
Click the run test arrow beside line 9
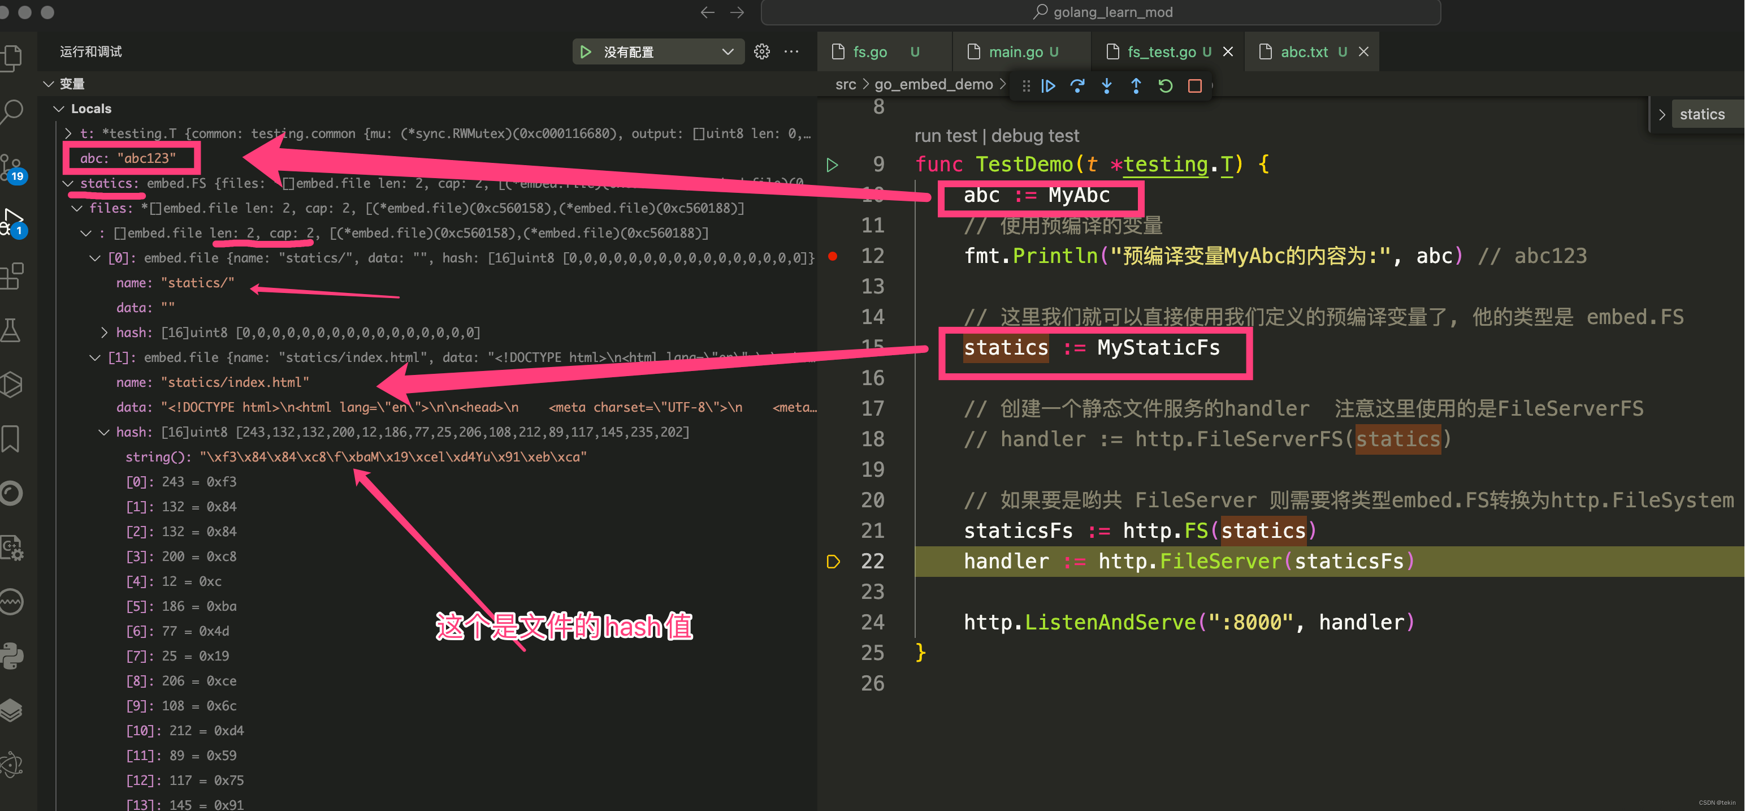pyautogui.click(x=833, y=165)
